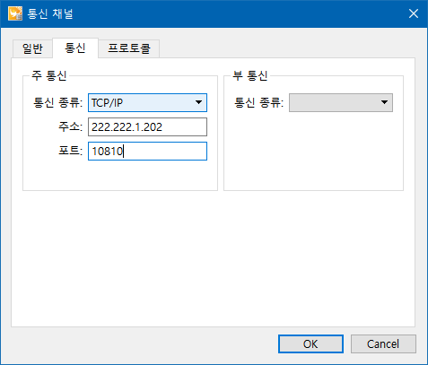
Task: Click into the 포트 field containing 10810
Action: click(147, 152)
